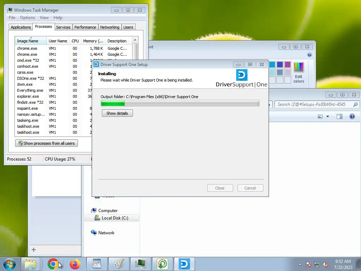The width and height of the screenshot is (361, 271).
Task: Click the installation progress bar
Action: click(180, 103)
